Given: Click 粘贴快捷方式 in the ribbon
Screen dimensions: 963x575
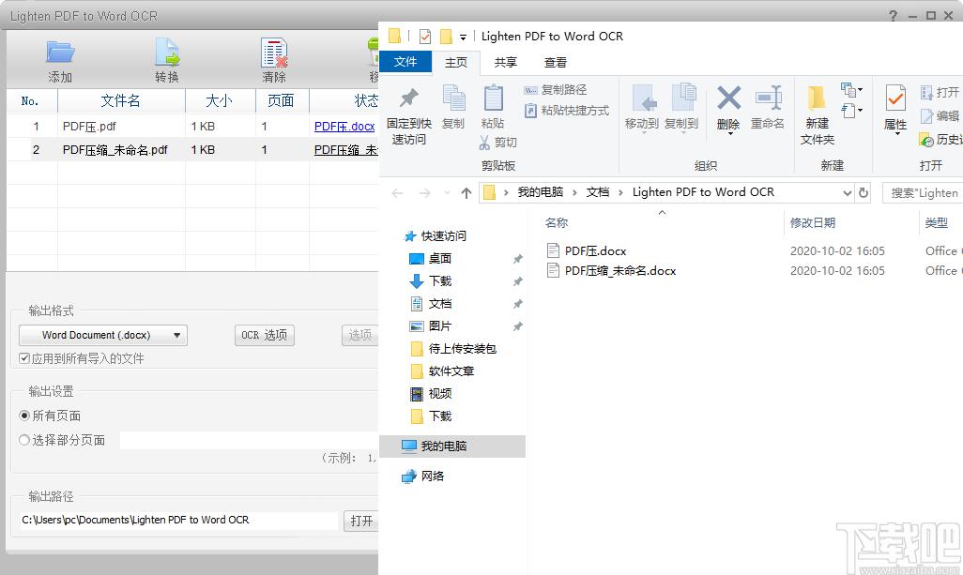Looking at the screenshot, I should click(x=566, y=111).
